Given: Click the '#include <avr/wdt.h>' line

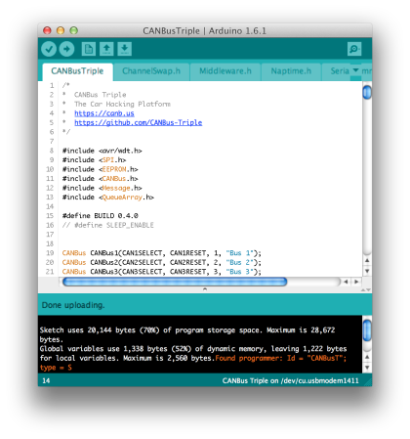Looking at the screenshot, I should (102, 151).
